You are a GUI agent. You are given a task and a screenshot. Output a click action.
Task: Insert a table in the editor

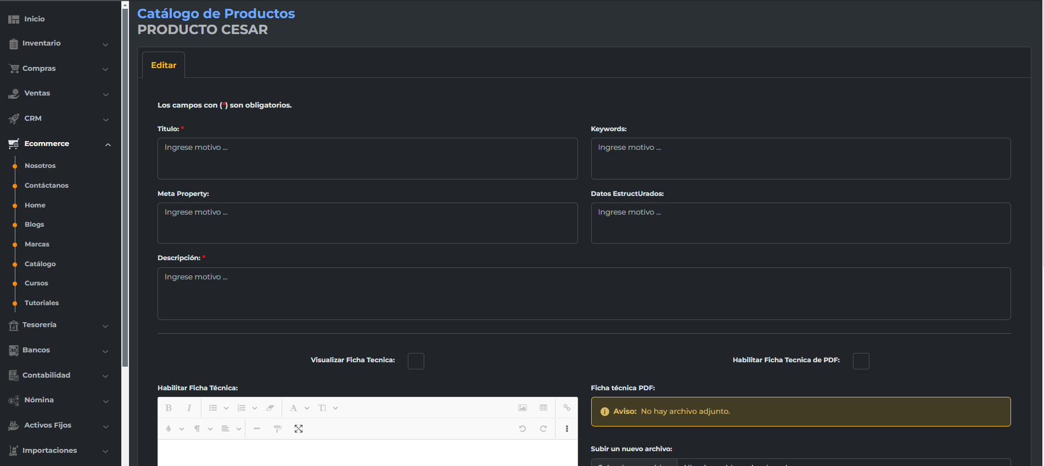(543, 408)
